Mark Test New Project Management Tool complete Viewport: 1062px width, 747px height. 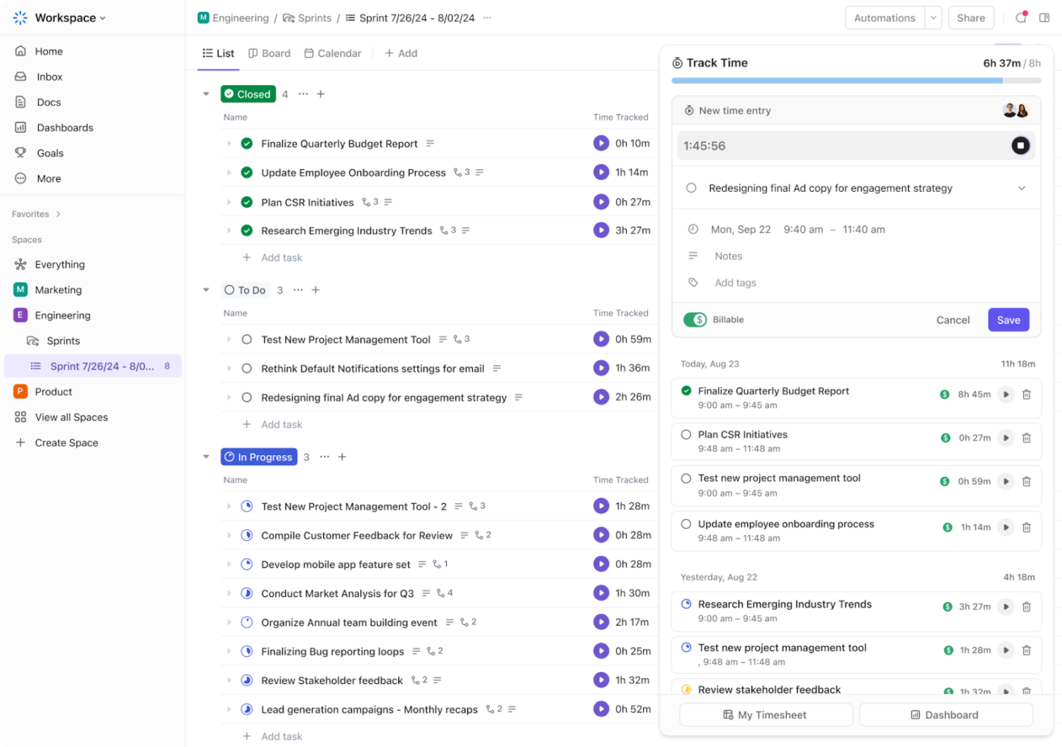coord(247,340)
